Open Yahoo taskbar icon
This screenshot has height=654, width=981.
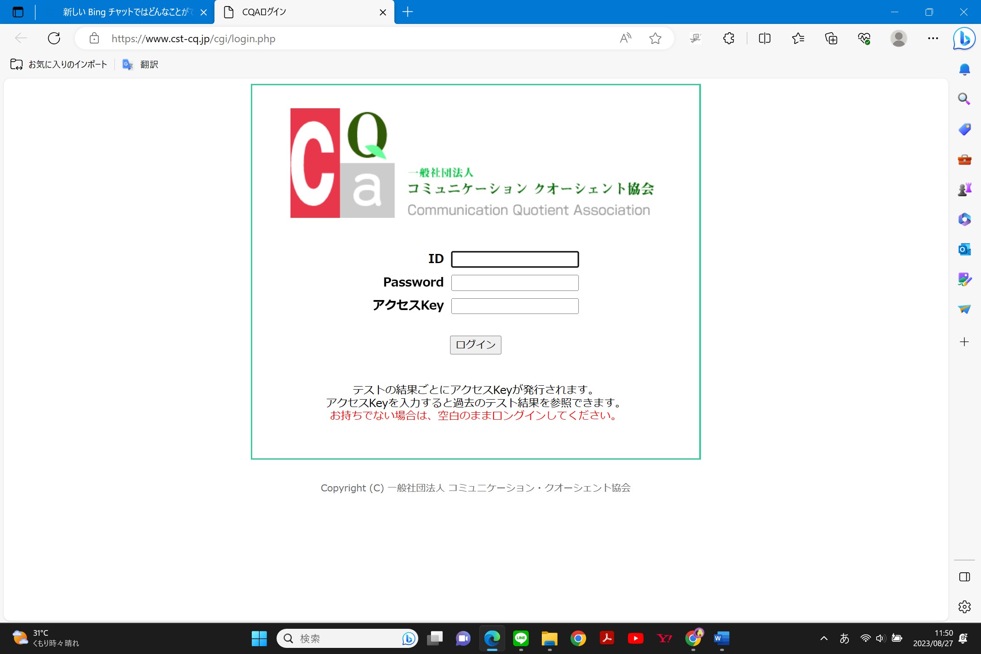point(664,638)
